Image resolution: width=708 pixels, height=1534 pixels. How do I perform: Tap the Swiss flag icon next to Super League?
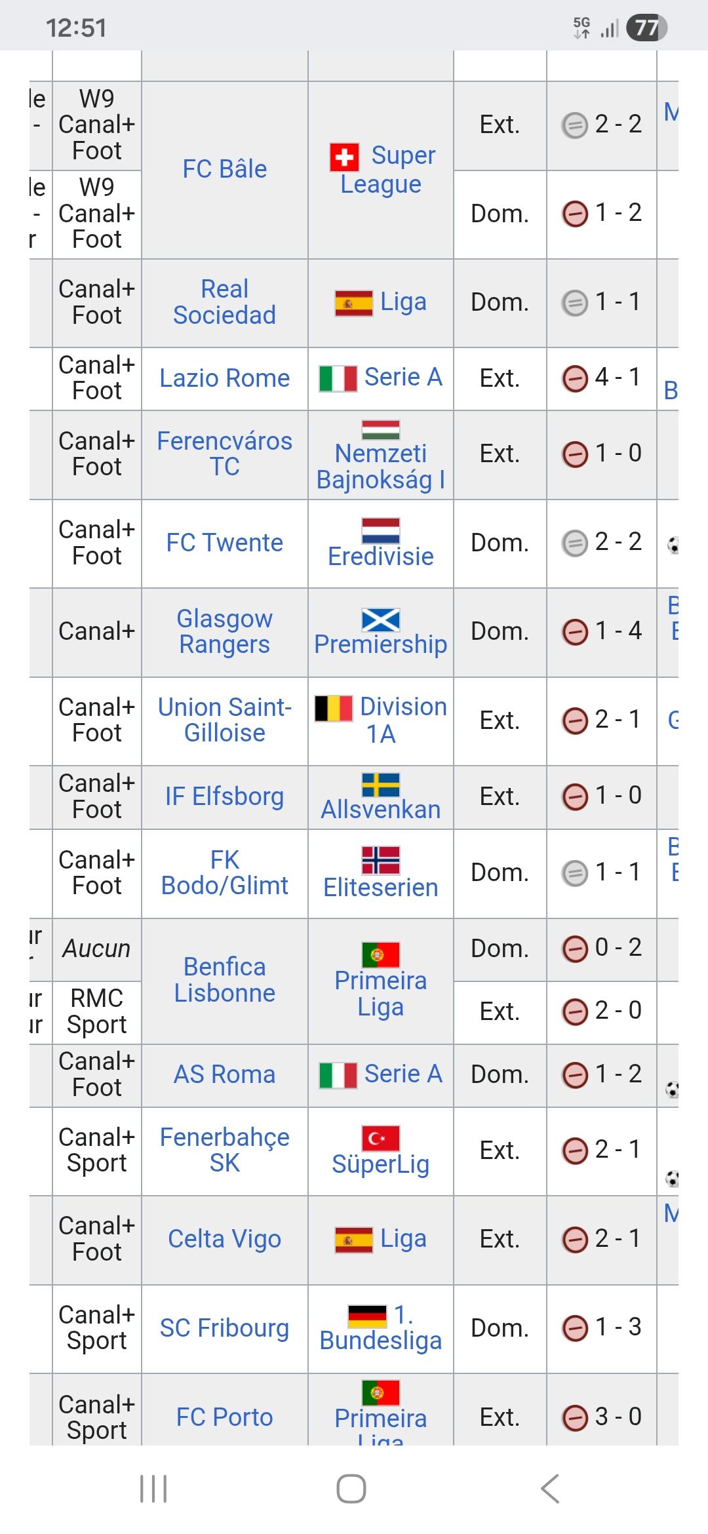point(344,157)
